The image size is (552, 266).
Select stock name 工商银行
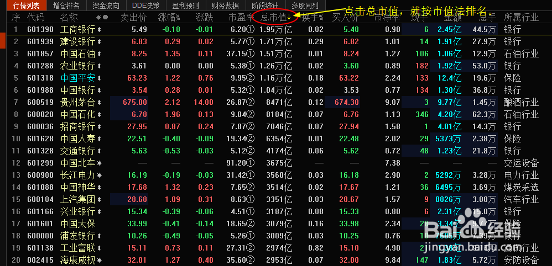78,30
